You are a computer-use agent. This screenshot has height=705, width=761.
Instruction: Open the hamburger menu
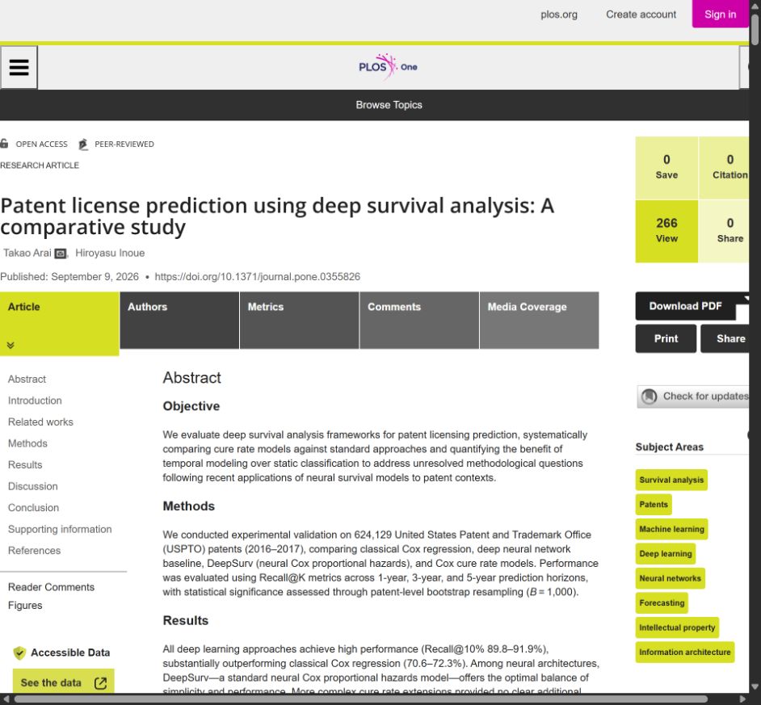(x=19, y=68)
